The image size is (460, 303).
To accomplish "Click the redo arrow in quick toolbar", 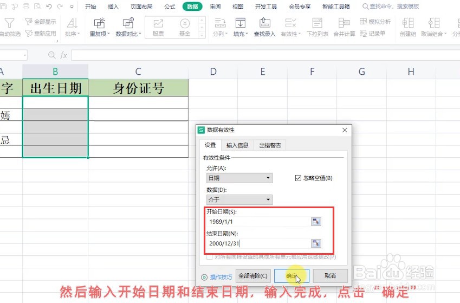I will [60, 6].
